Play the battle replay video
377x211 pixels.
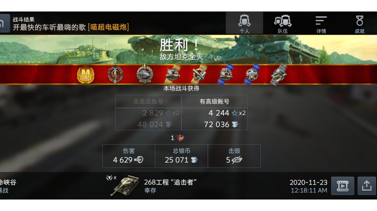[343, 186]
